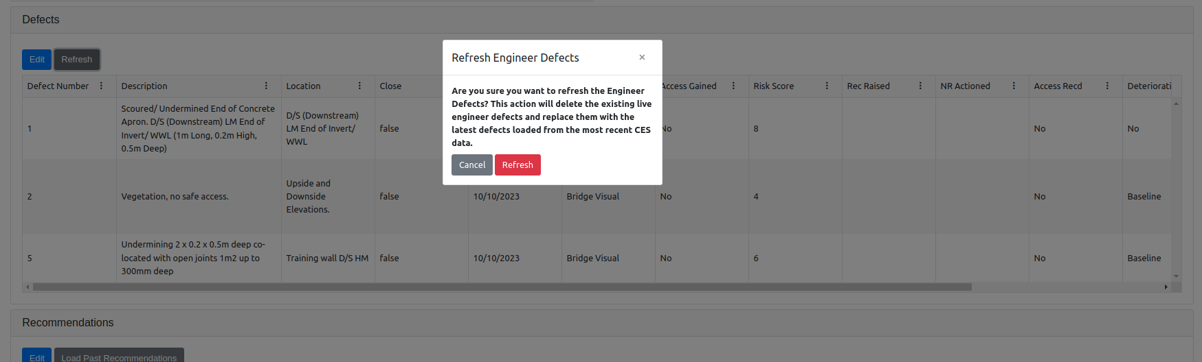1202x362 pixels.
Task: Confirm with the red Refresh button
Action: pyautogui.click(x=517, y=165)
